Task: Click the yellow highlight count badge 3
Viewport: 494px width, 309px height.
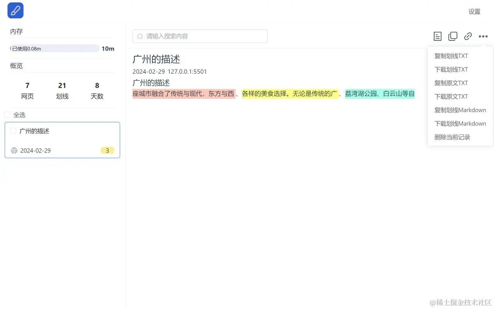Action: pos(107,151)
